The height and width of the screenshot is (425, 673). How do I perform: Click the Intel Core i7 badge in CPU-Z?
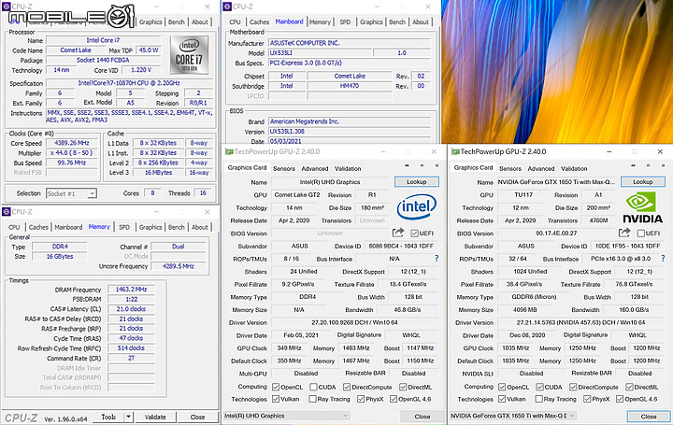(189, 55)
